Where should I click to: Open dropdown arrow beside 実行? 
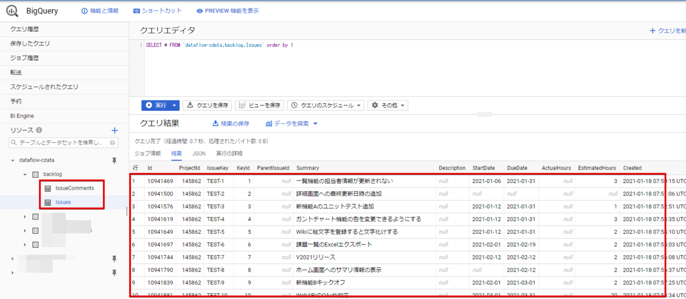(x=174, y=105)
